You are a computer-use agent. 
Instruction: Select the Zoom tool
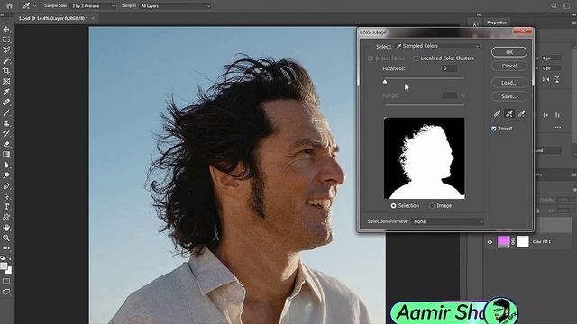pyautogui.click(x=6, y=238)
